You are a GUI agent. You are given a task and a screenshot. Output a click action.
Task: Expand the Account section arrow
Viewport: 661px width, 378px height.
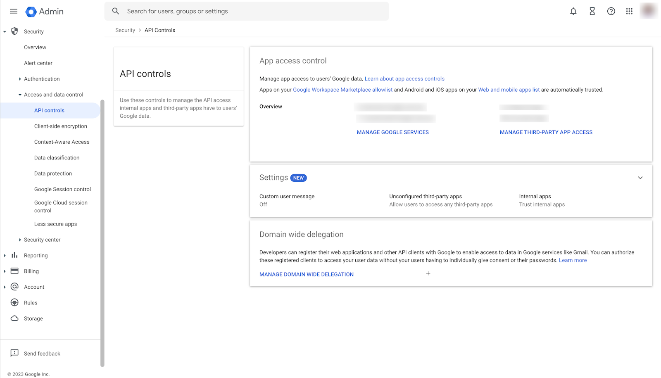pyautogui.click(x=5, y=287)
